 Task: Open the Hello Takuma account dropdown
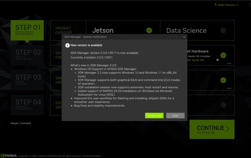226,5
